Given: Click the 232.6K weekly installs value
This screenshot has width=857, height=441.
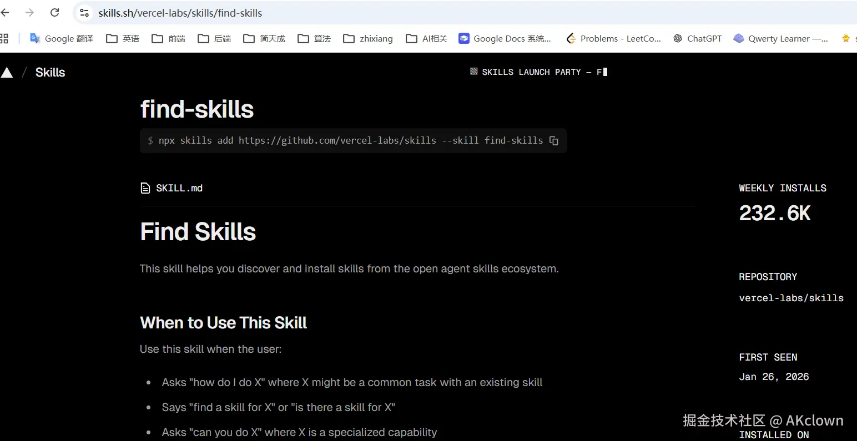Looking at the screenshot, I should (775, 213).
